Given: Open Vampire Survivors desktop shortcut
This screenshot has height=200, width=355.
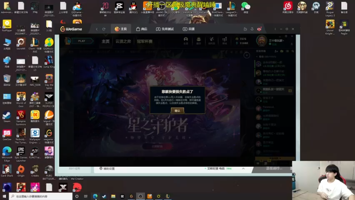Looking at the screenshot, I should [x=21, y=118].
